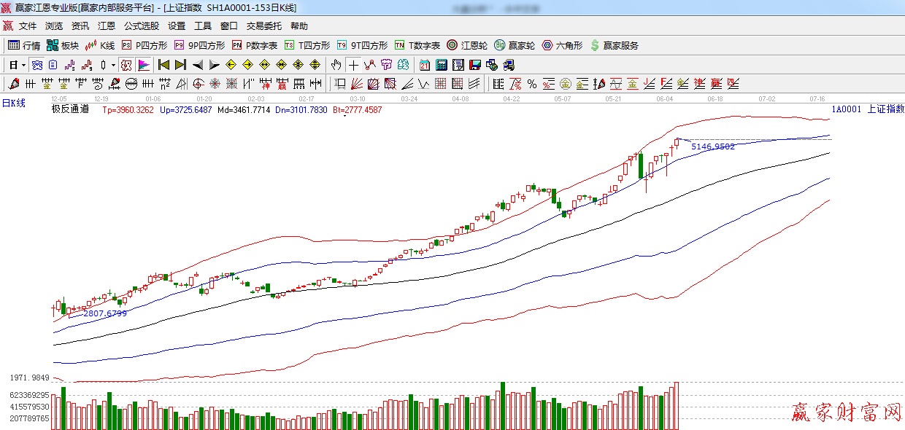This screenshot has width=905, height=430.
Task: Click the 赢家服务 service button
Action: (x=614, y=45)
